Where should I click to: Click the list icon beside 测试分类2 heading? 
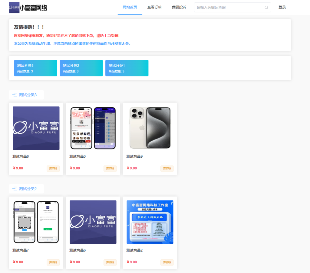(15, 189)
